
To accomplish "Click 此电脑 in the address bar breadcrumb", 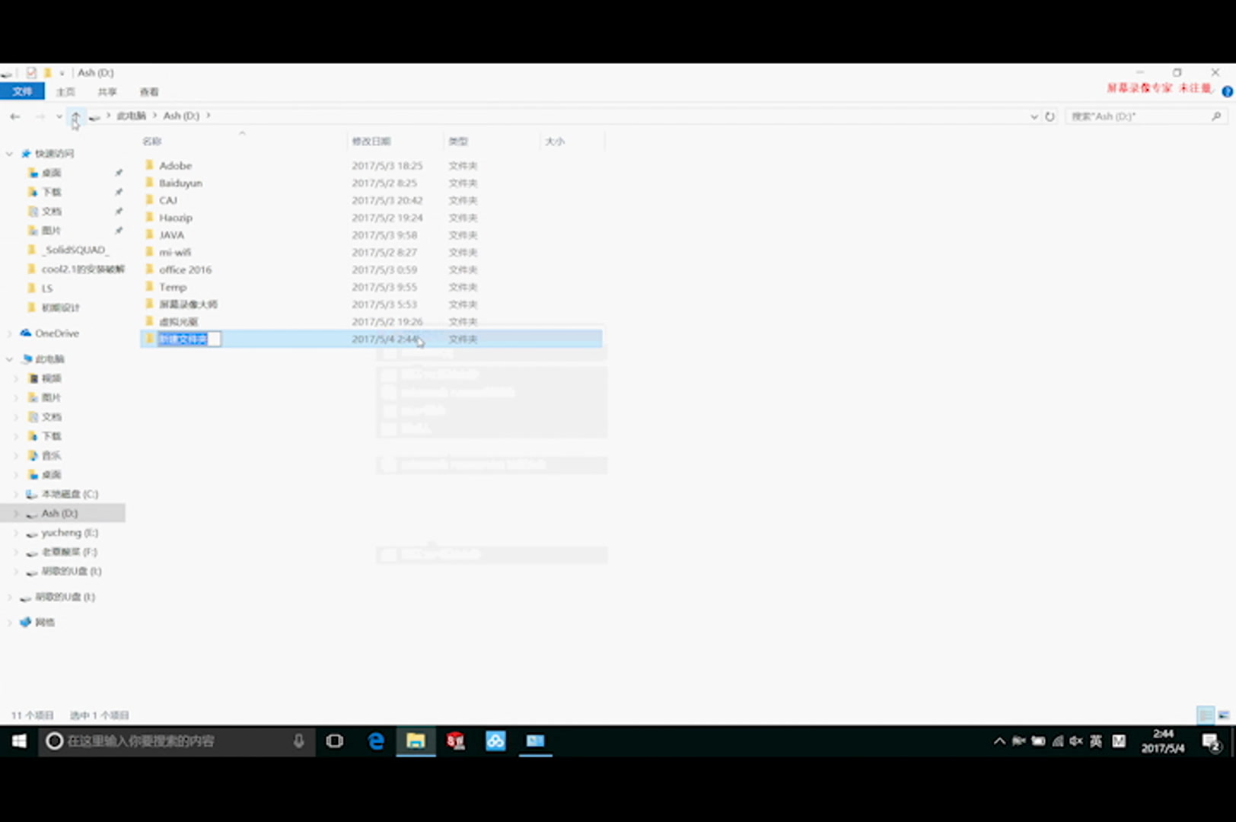I will pos(131,116).
